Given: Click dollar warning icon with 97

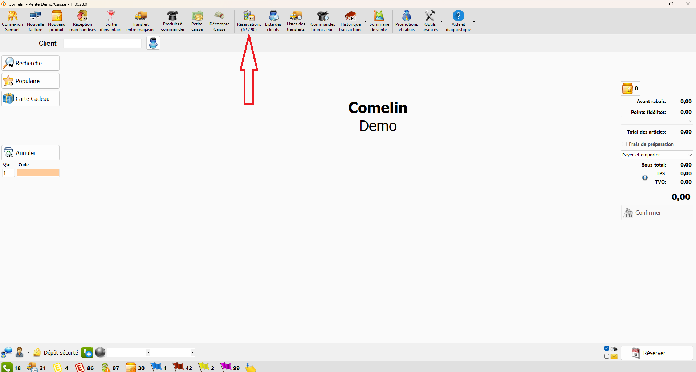Looking at the screenshot, I should point(106,367).
